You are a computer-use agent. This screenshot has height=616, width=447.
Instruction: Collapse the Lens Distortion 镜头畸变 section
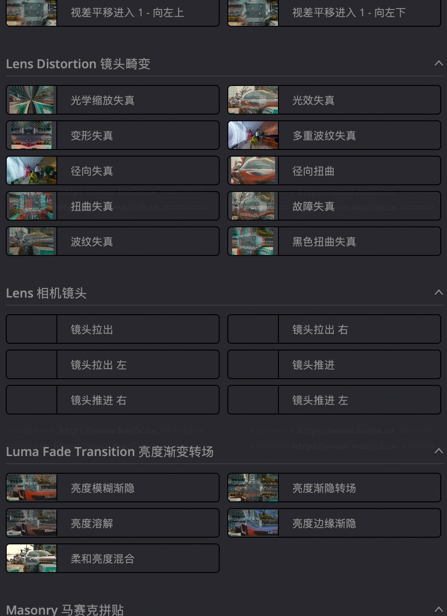[438, 63]
